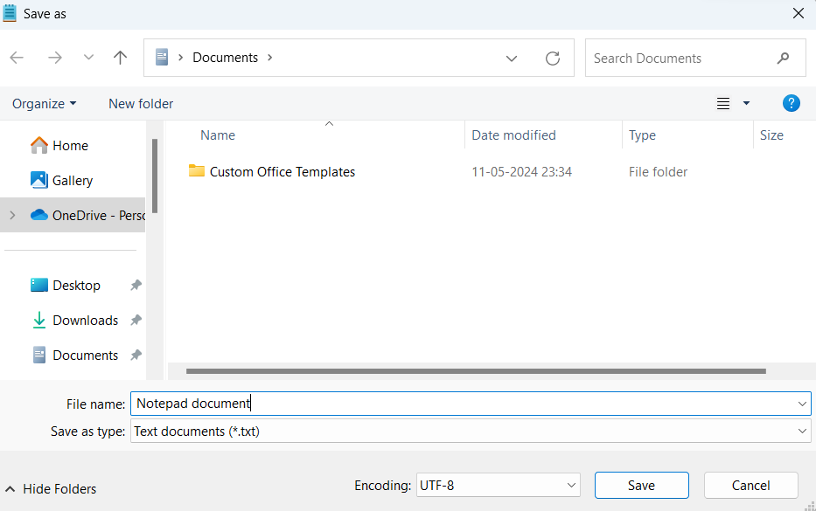Open the Organize menu
The height and width of the screenshot is (511, 816).
coord(44,103)
